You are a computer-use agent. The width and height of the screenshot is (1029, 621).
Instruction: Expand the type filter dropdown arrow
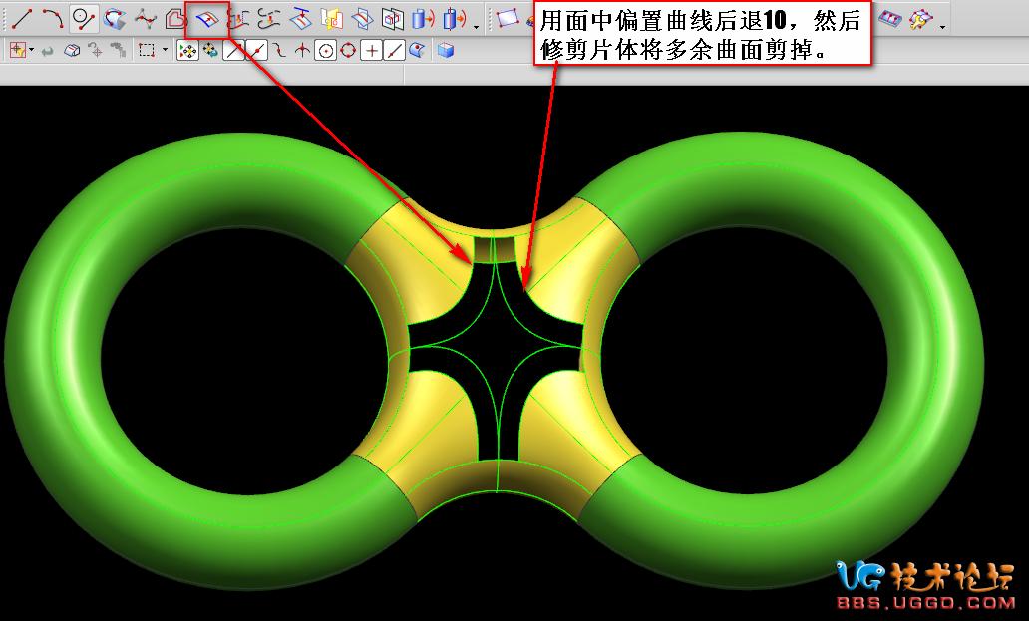pyautogui.click(x=31, y=51)
